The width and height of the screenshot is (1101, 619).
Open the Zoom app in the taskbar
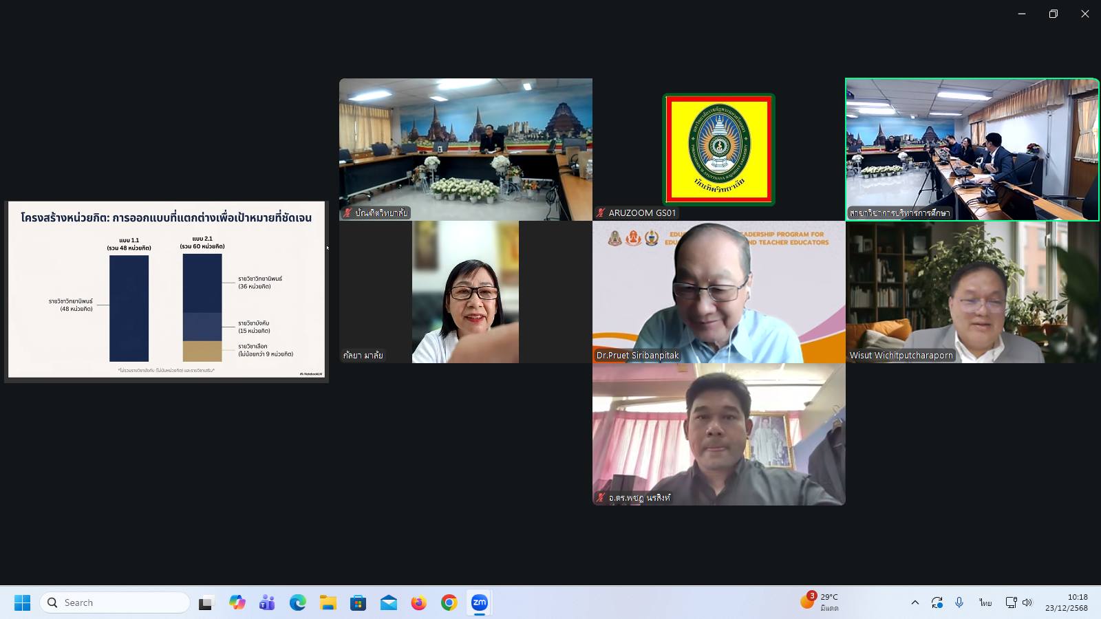tap(480, 602)
